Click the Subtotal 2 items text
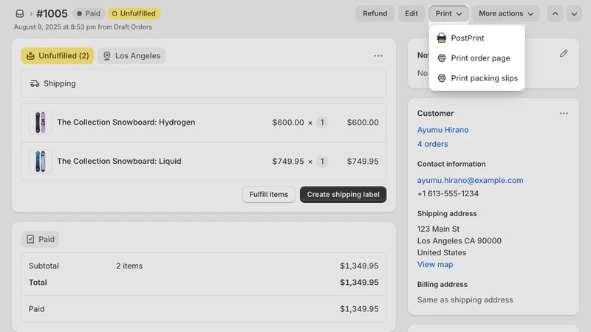The width and height of the screenshot is (591, 332). pos(129,266)
